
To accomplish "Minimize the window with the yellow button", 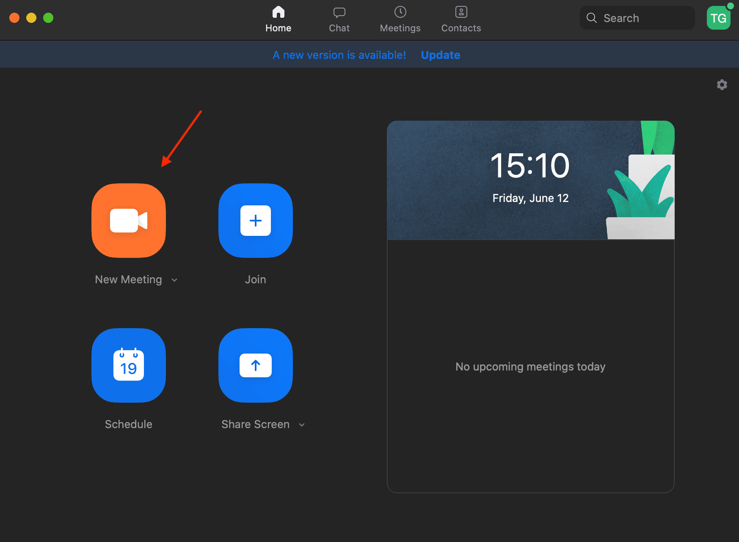I will coord(31,18).
